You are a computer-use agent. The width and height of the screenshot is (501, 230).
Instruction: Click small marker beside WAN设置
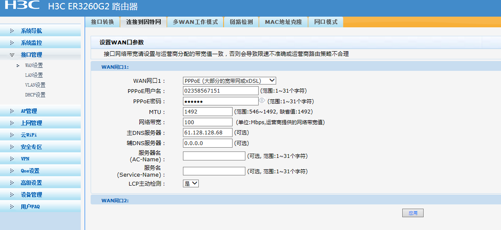pyautogui.click(x=18, y=66)
